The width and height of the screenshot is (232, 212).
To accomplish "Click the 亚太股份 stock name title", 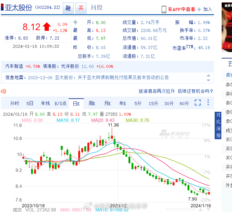I will point(19,8).
